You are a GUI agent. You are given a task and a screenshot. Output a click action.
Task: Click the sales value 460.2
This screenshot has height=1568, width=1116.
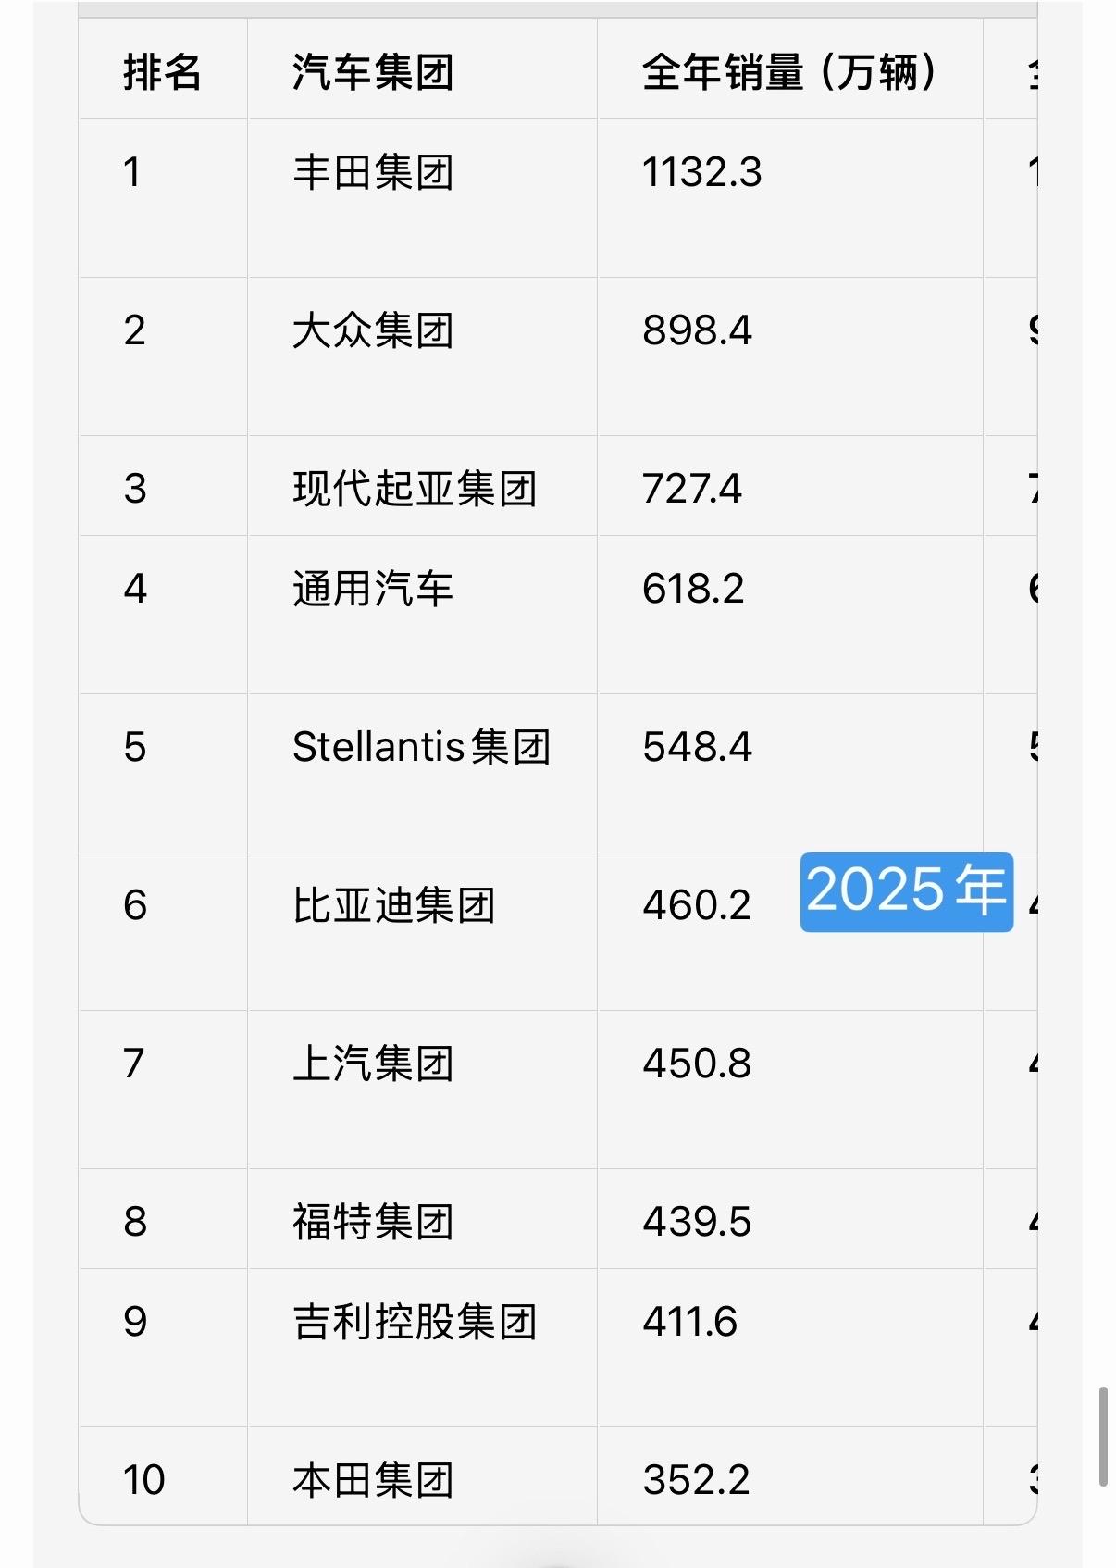697,905
